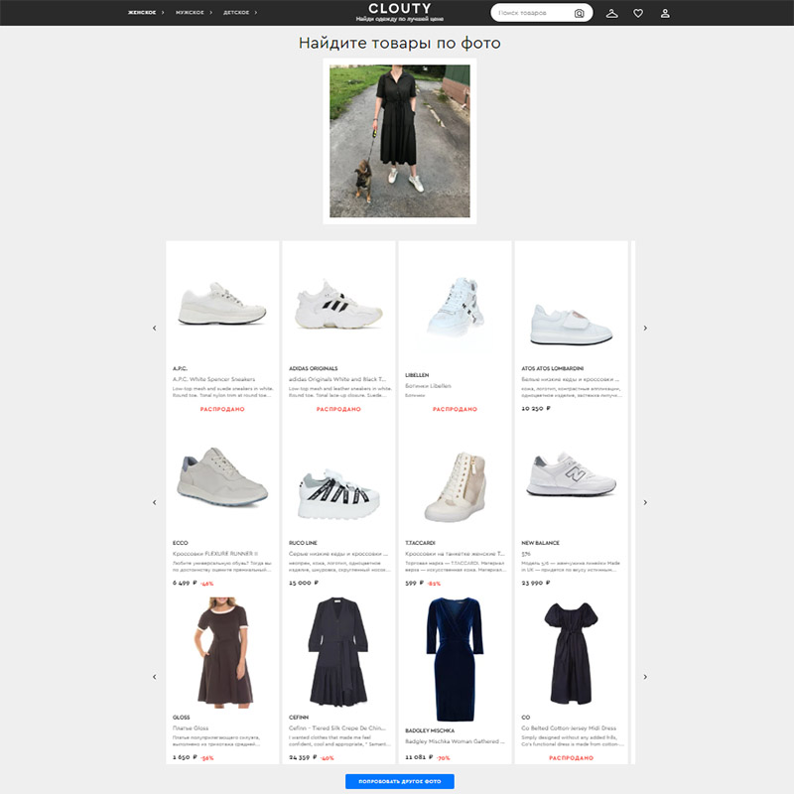This screenshot has width=794, height=794.
Task: Open the wardrobe hanger icon in the header
Action: [x=611, y=13]
